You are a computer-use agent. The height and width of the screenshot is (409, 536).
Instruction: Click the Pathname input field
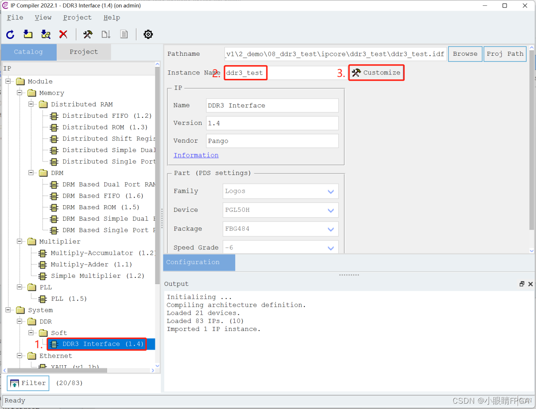(335, 54)
